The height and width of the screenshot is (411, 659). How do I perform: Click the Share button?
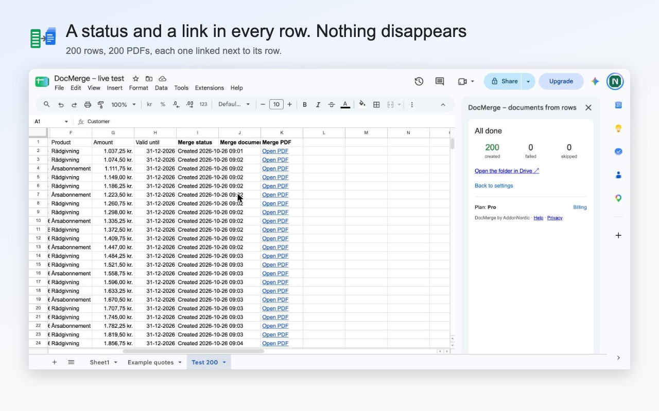[503, 81]
